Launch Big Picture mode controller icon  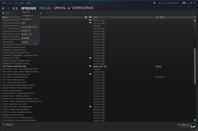tap(184, 3)
